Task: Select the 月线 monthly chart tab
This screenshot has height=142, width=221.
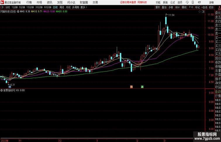Action: coord(68,7)
